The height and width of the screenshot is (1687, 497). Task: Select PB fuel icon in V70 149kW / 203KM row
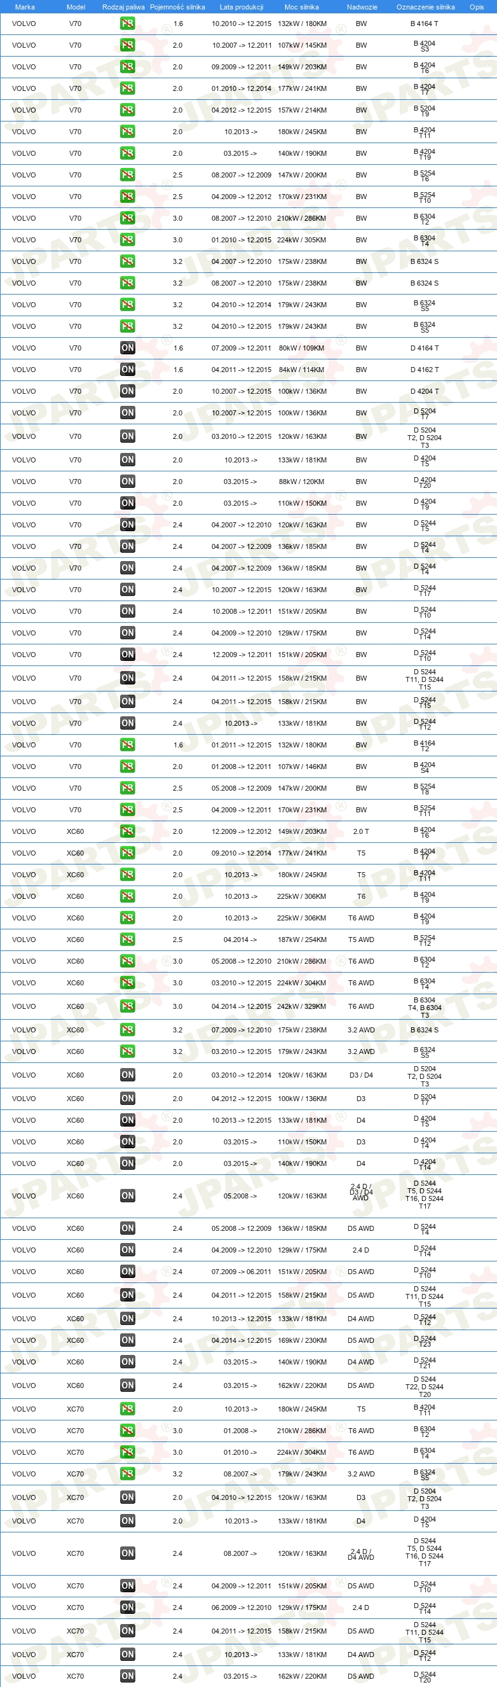[x=128, y=67]
